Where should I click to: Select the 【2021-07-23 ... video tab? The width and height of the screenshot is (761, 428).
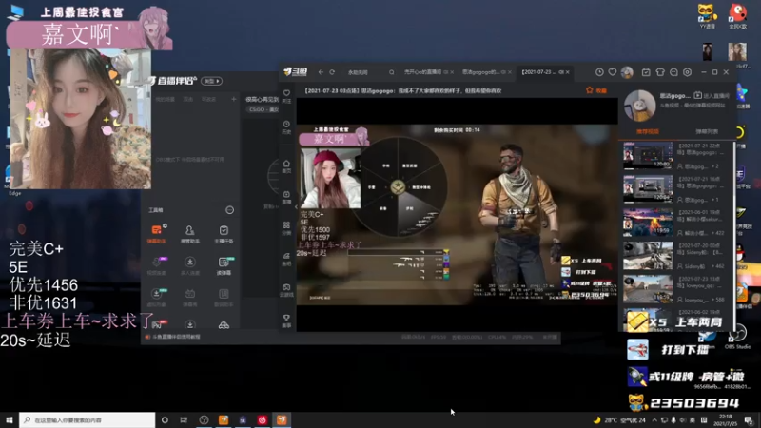tap(542, 72)
